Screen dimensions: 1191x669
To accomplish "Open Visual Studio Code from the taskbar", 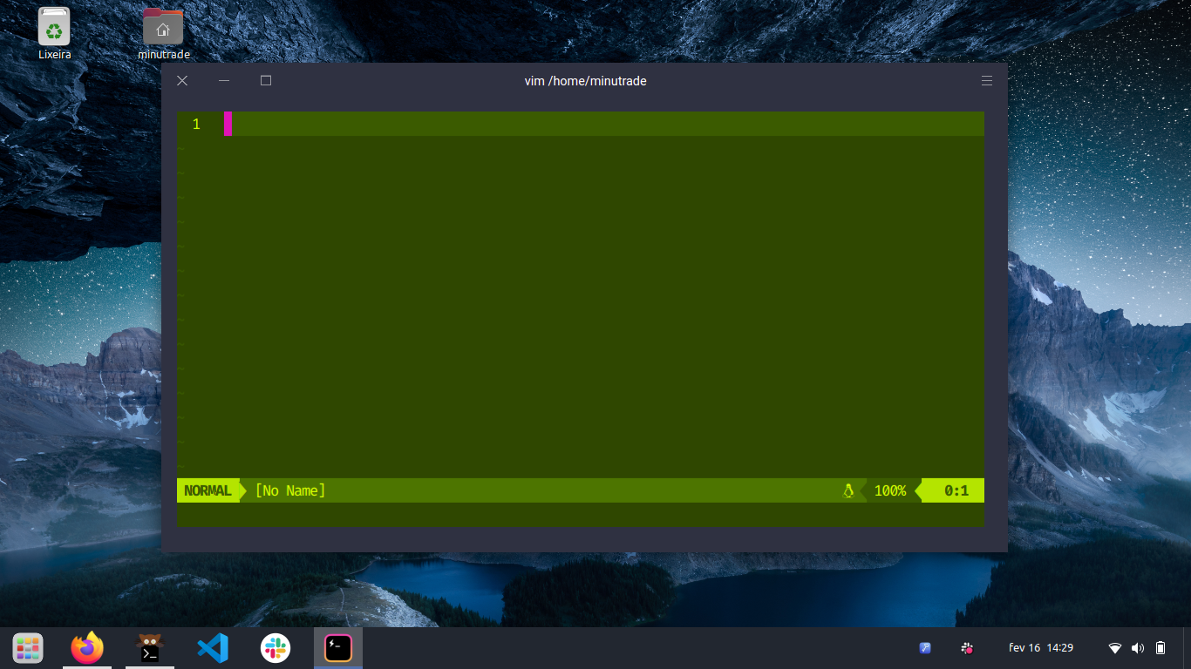I will click(x=213, y=647).
